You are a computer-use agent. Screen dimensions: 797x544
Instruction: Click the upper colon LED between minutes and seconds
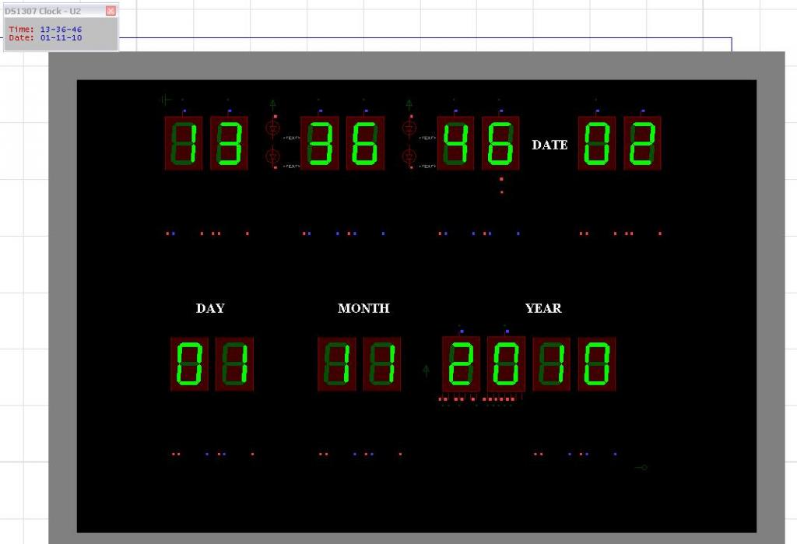[x=409, y=128]
